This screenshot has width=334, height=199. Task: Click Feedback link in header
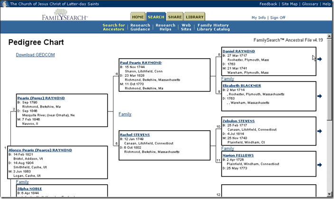[x=268, y=4]
